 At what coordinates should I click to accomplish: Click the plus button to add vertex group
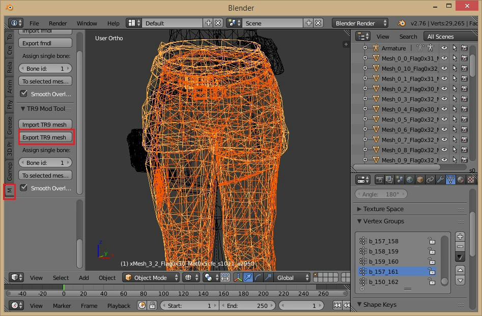[460, 237]
